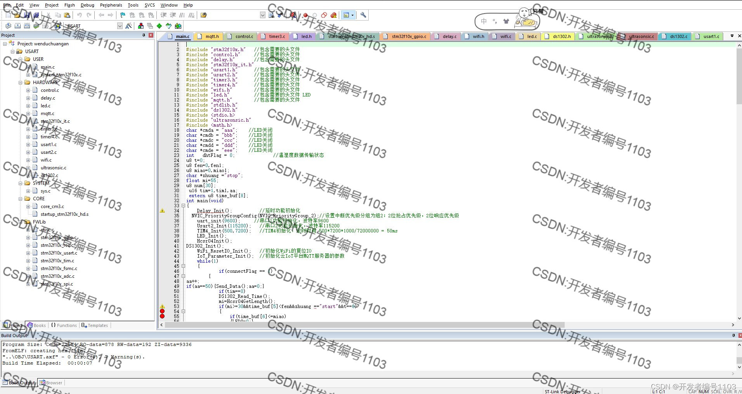Batch build icon
Viewport: 742px width, 394px height.
(36, 26)
